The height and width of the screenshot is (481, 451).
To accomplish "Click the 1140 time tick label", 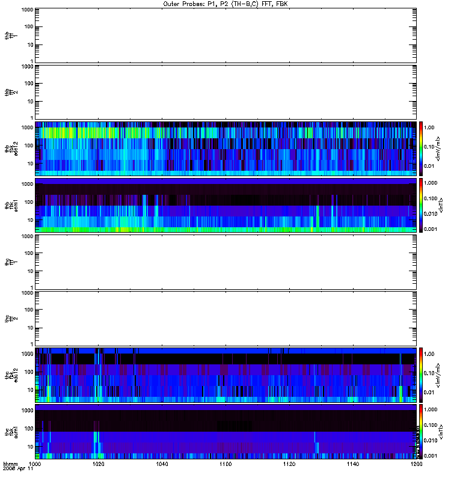I will click(x=353, y=464).
